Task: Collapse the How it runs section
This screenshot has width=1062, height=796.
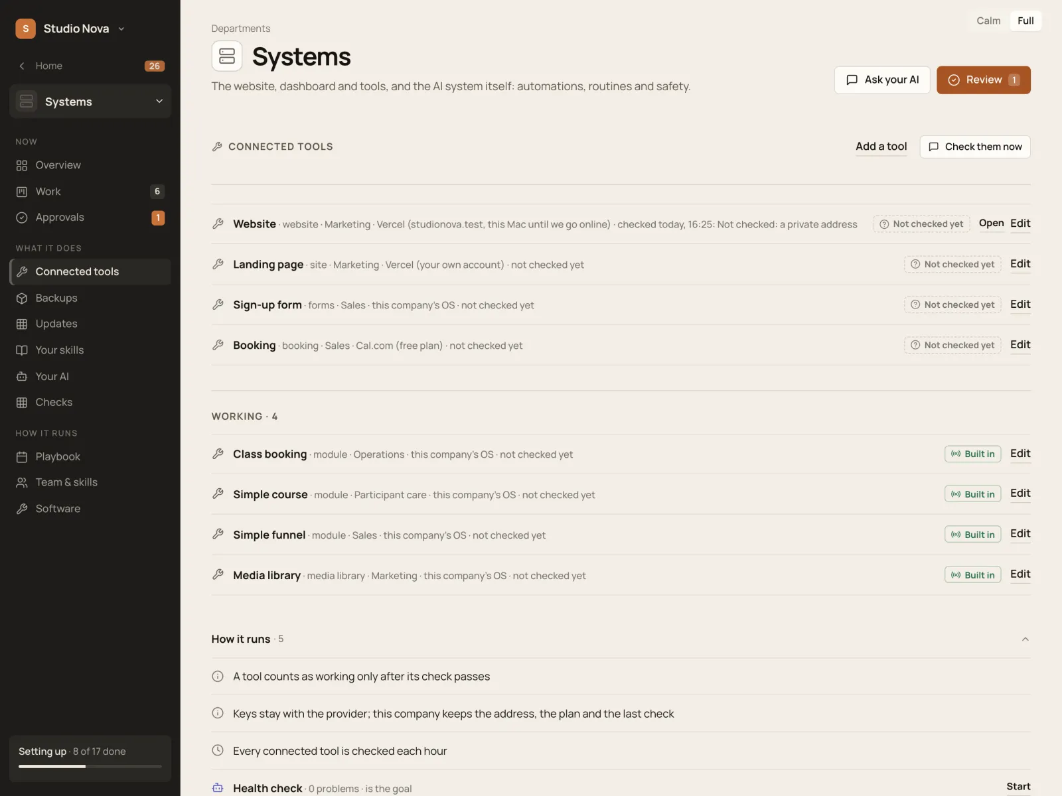Action: (x=1025, y=639)
